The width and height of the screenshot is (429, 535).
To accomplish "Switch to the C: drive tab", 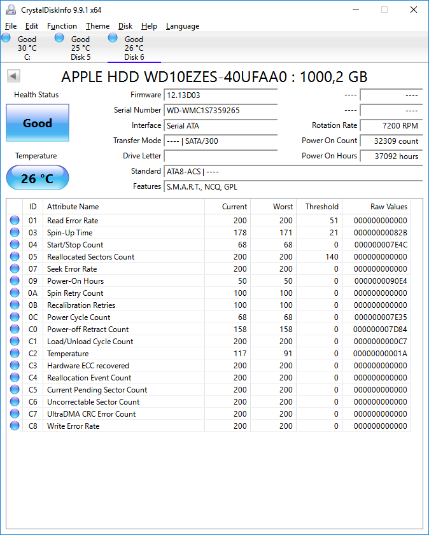I will [27, 48].
